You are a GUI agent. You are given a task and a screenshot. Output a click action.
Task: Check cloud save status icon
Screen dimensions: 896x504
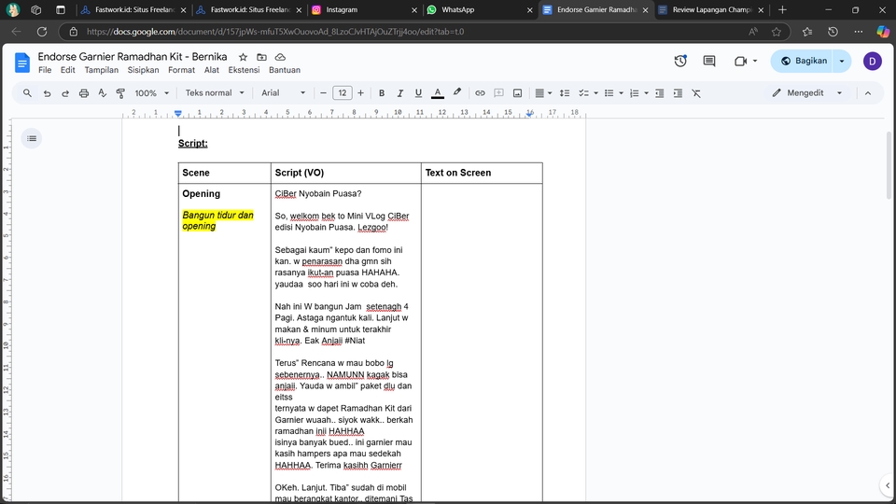(x=280, y=57)
